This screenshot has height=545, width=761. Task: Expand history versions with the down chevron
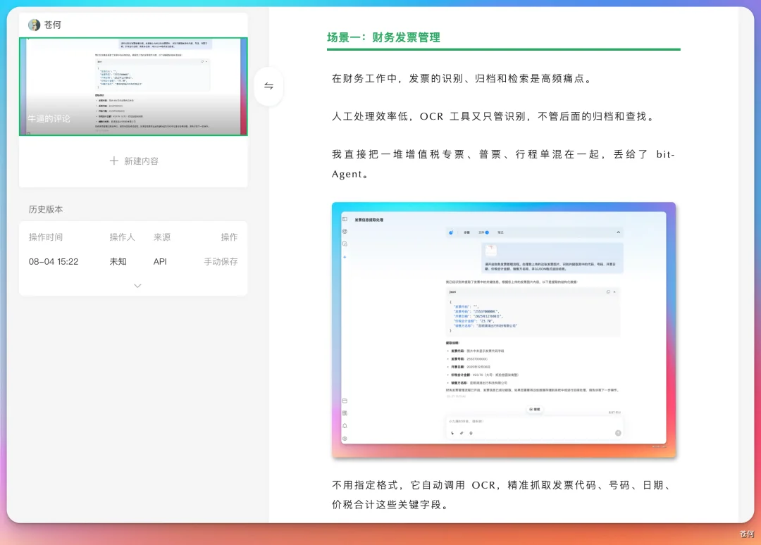pos(138,286)
